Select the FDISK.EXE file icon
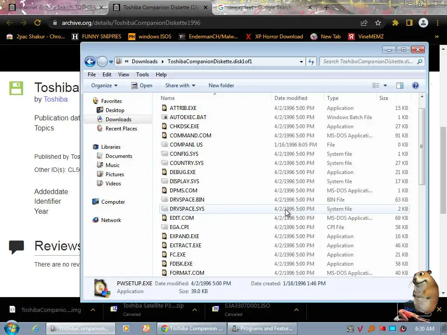The height and width of the screenshot is (335, 447). [164, 264]
